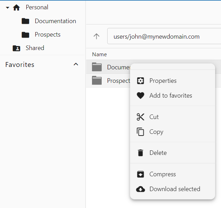The image size is (221, 208).
Task: Click the heart icon for favorites
Action: 140,96
